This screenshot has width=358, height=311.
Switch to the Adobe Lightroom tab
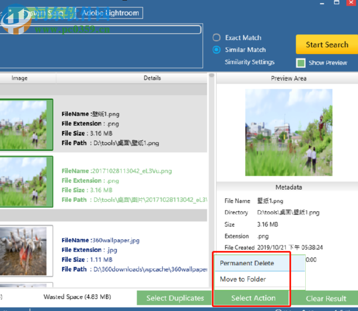point(110,13)
